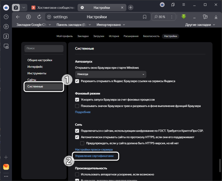Click the screenshot camera icon in sidebar
Viewport: 222px width, 181px height.
point(6,46)
